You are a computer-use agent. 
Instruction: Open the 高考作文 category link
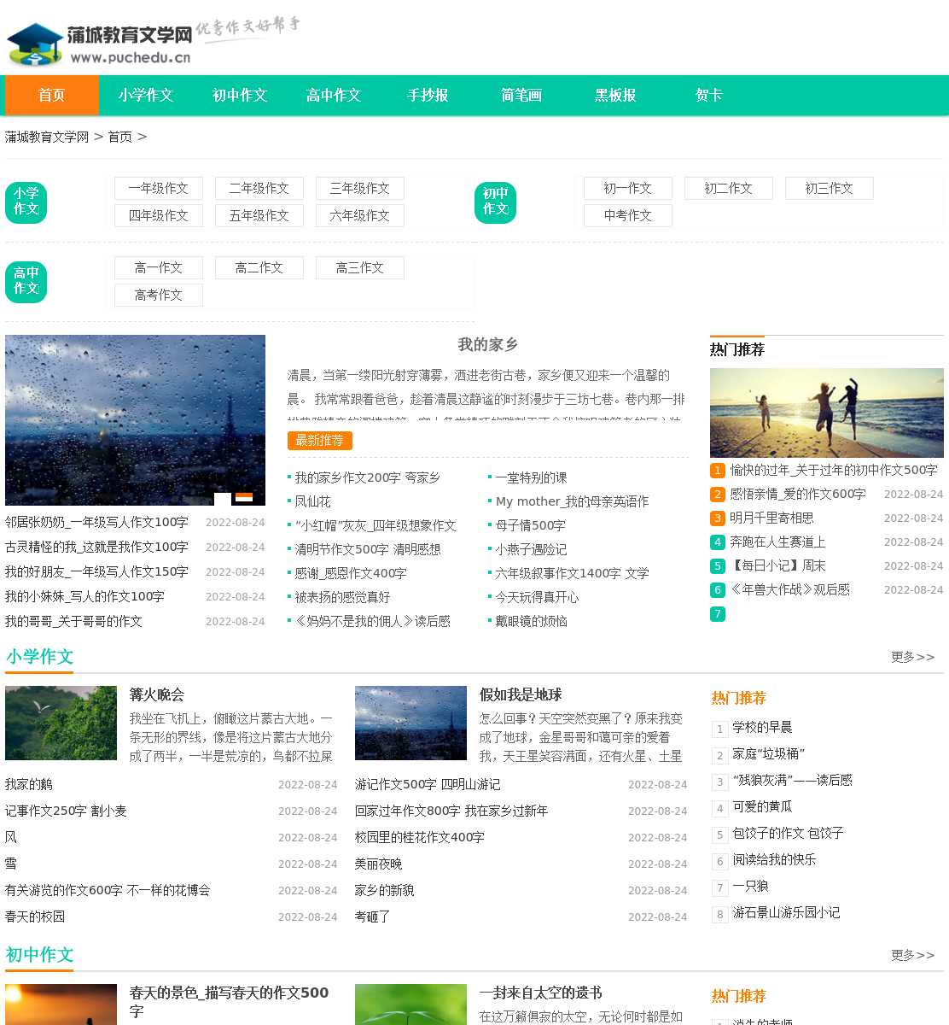158,296
